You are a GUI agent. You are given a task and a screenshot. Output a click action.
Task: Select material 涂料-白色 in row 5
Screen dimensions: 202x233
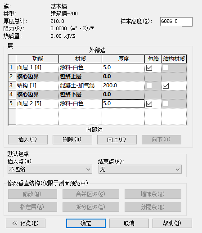coord(80,103)
